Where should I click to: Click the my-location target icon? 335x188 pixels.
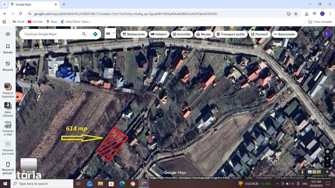[x=327, y=151]
